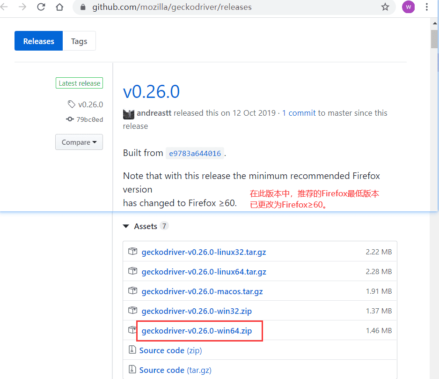Collapse the Assets section triangle
The width and height of the screenshot is (439, 379).
[x=126, y=226]
